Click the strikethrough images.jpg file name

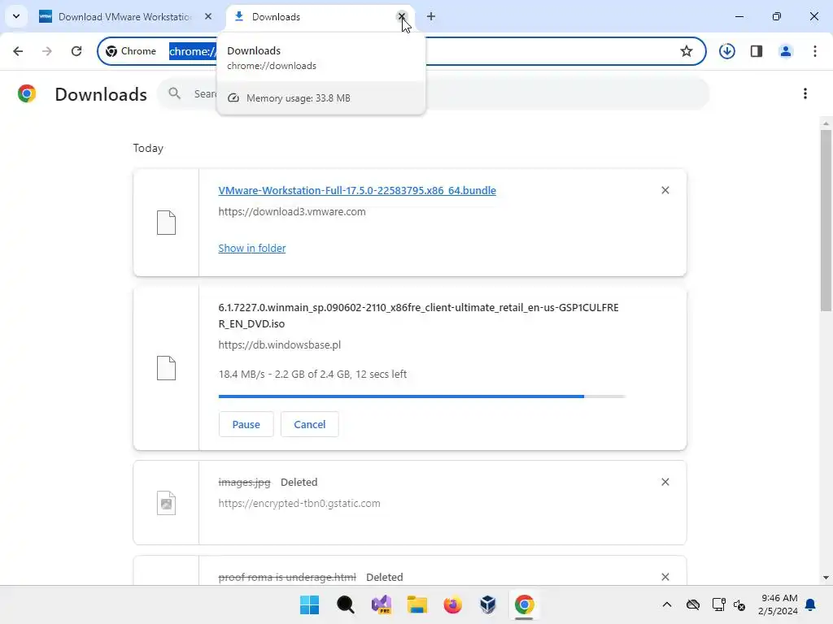tap(244, 483)
